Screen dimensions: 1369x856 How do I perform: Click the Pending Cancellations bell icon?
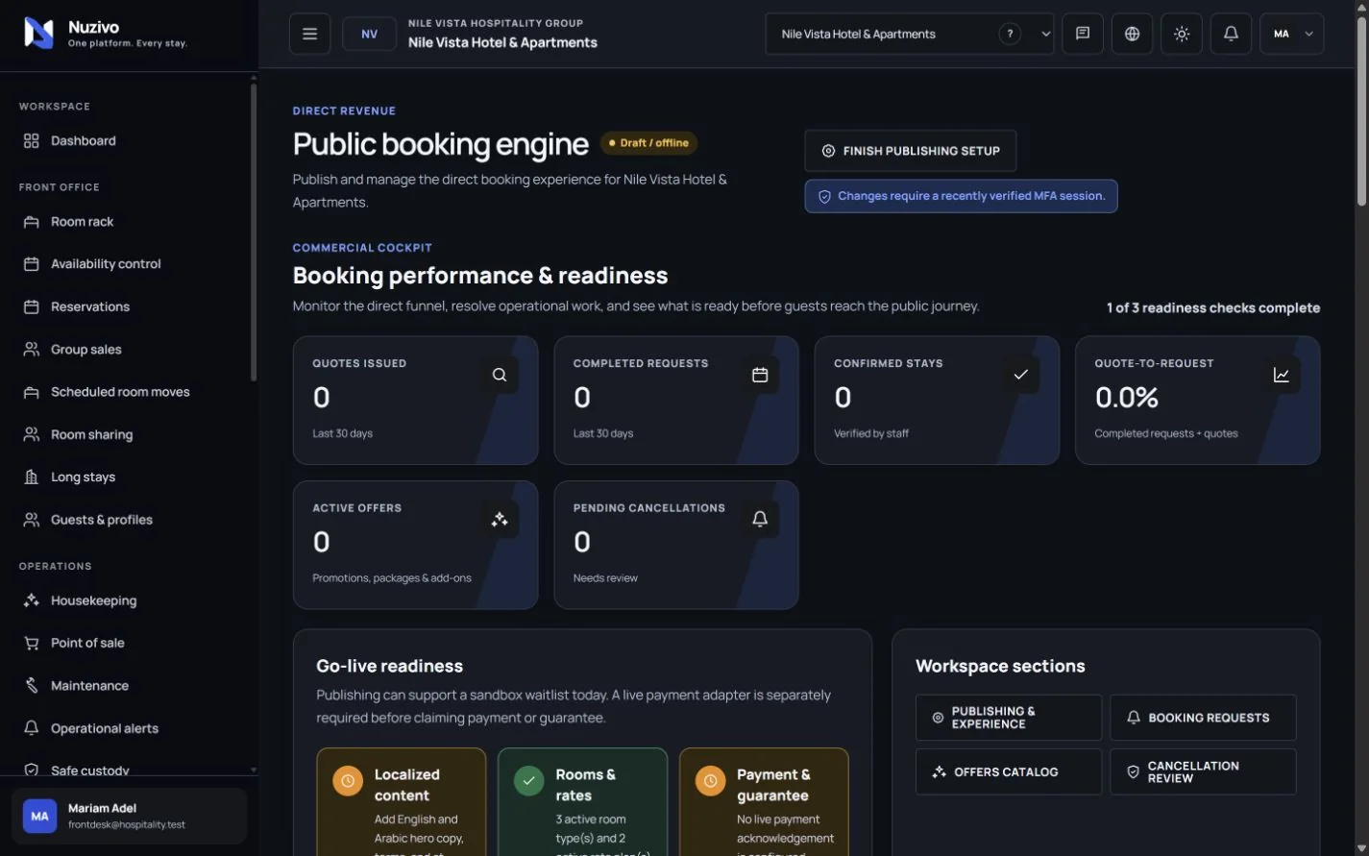point(760,520)
